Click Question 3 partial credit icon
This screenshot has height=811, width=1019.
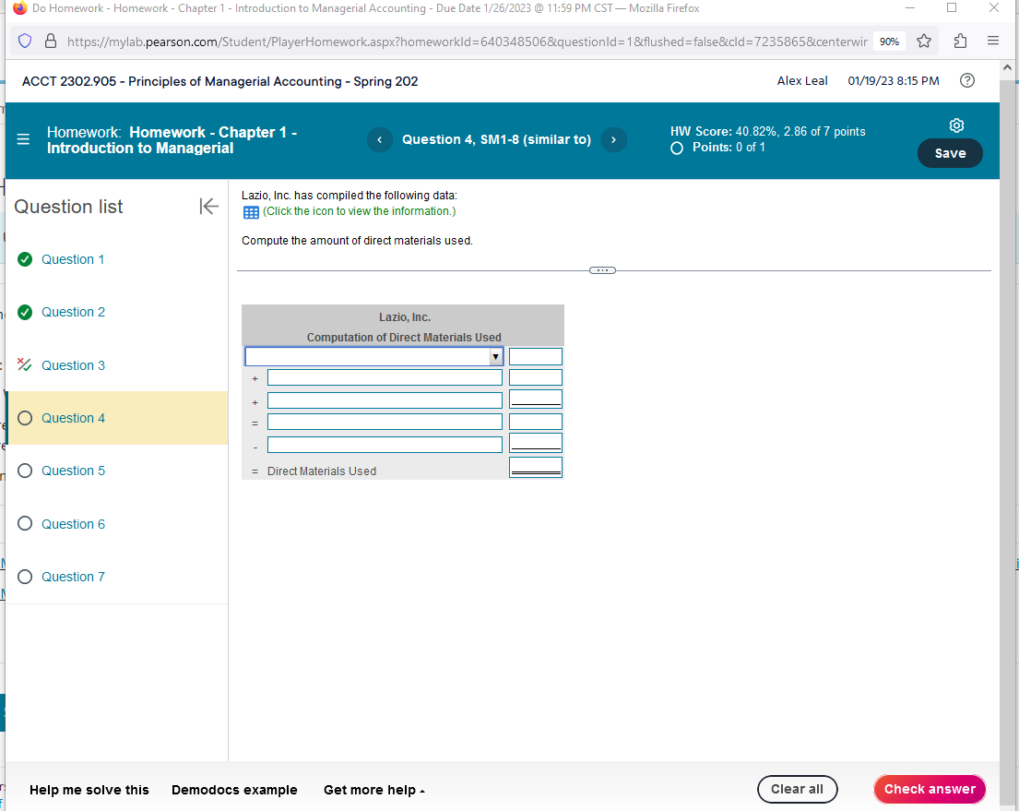(25, 364)
